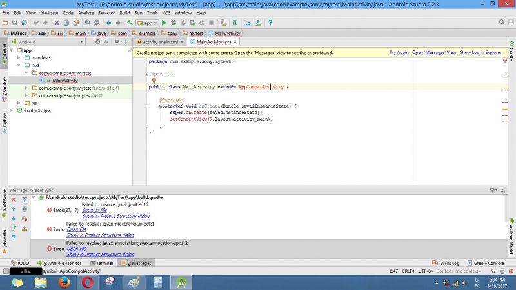Open the Refactor menu
The height and width of the screenshot is (290, 516).
[106, 13]
